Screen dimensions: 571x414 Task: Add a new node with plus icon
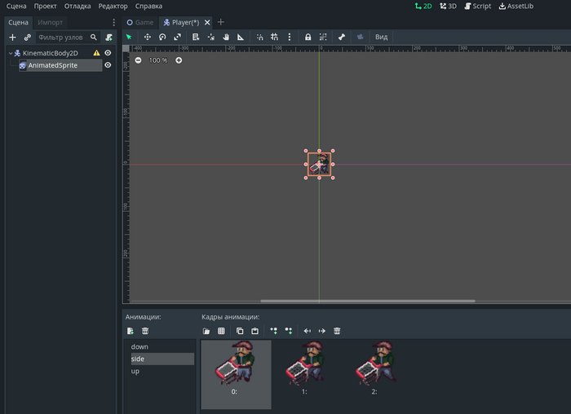tap(12, 37)
